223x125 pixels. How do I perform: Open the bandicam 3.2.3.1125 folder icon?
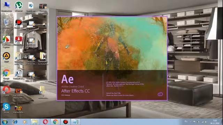point(43,58)
